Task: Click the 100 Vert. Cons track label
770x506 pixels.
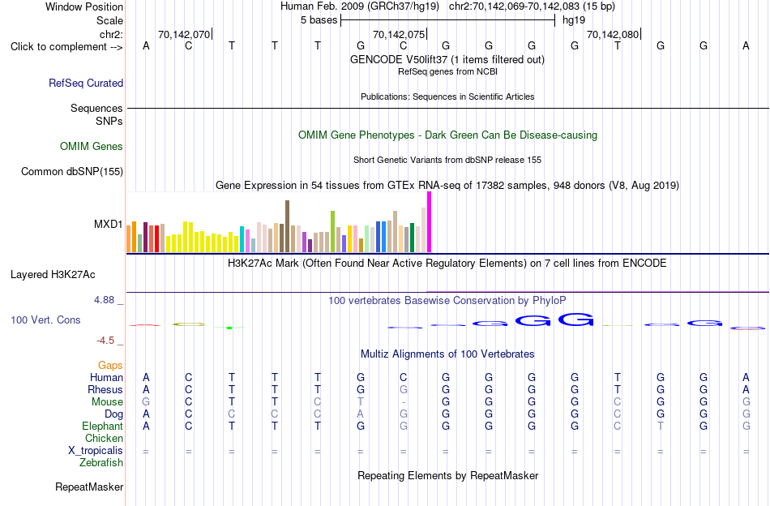Action: point(45,319)
